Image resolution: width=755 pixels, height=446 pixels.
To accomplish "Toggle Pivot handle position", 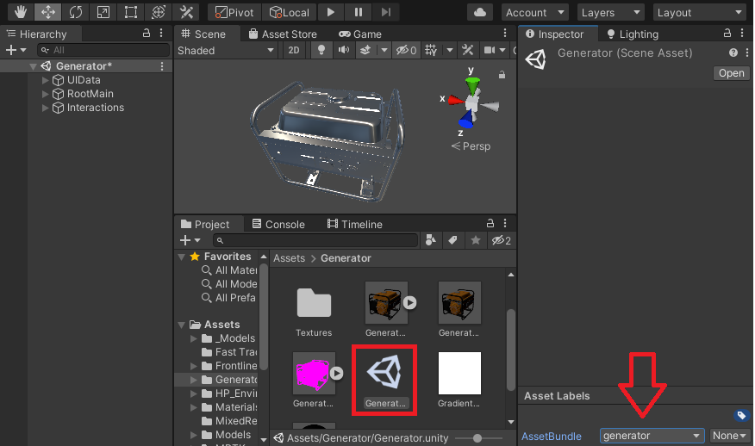I will click(234, 12).
